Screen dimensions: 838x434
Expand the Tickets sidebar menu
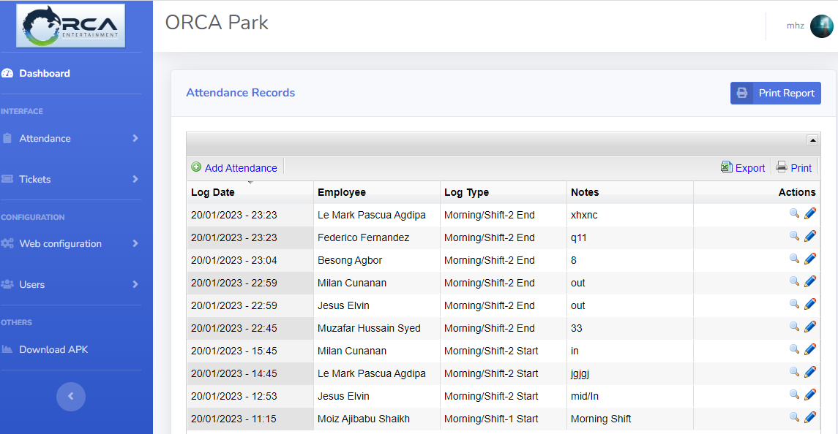(x=70, y=179)
